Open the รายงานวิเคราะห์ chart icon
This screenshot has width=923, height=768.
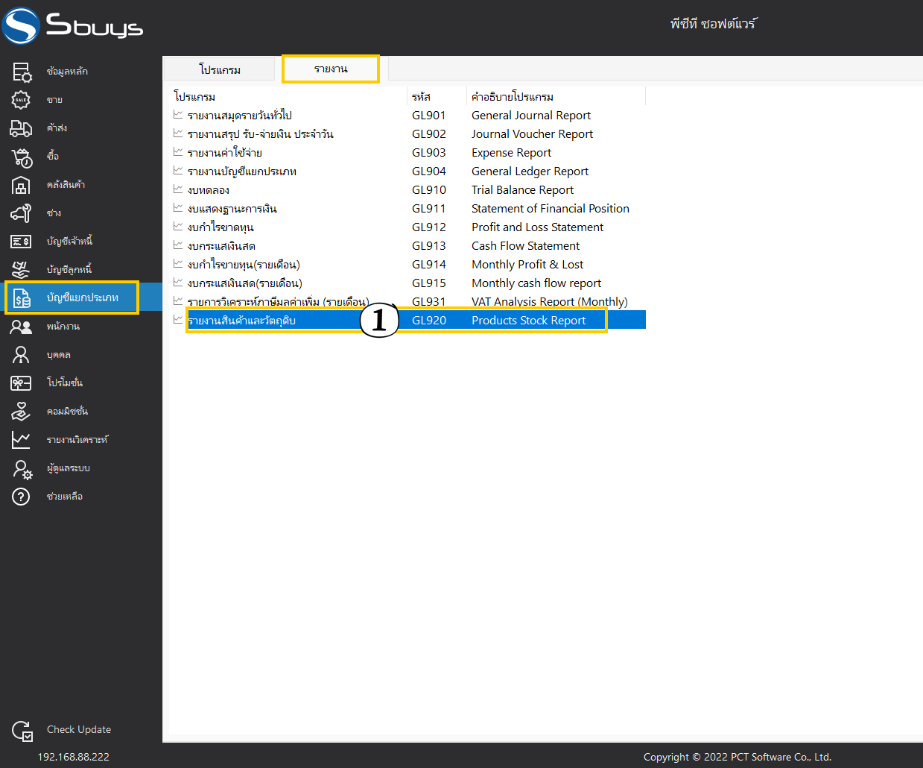click(x=22, y=440)
